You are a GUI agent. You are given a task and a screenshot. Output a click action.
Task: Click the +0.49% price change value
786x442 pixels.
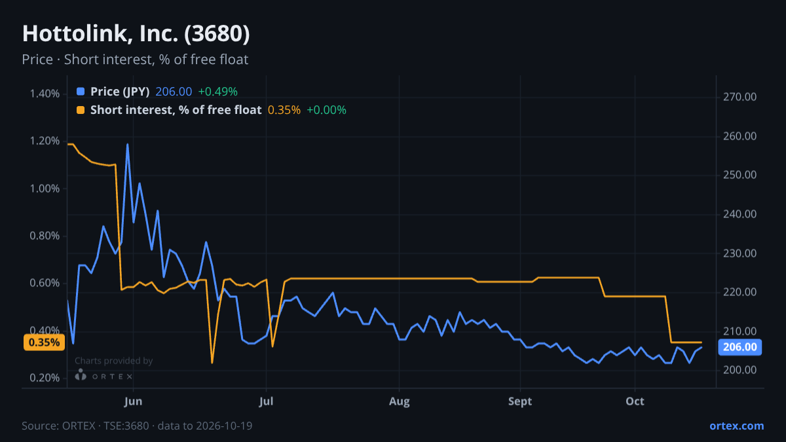click(217, 92)
